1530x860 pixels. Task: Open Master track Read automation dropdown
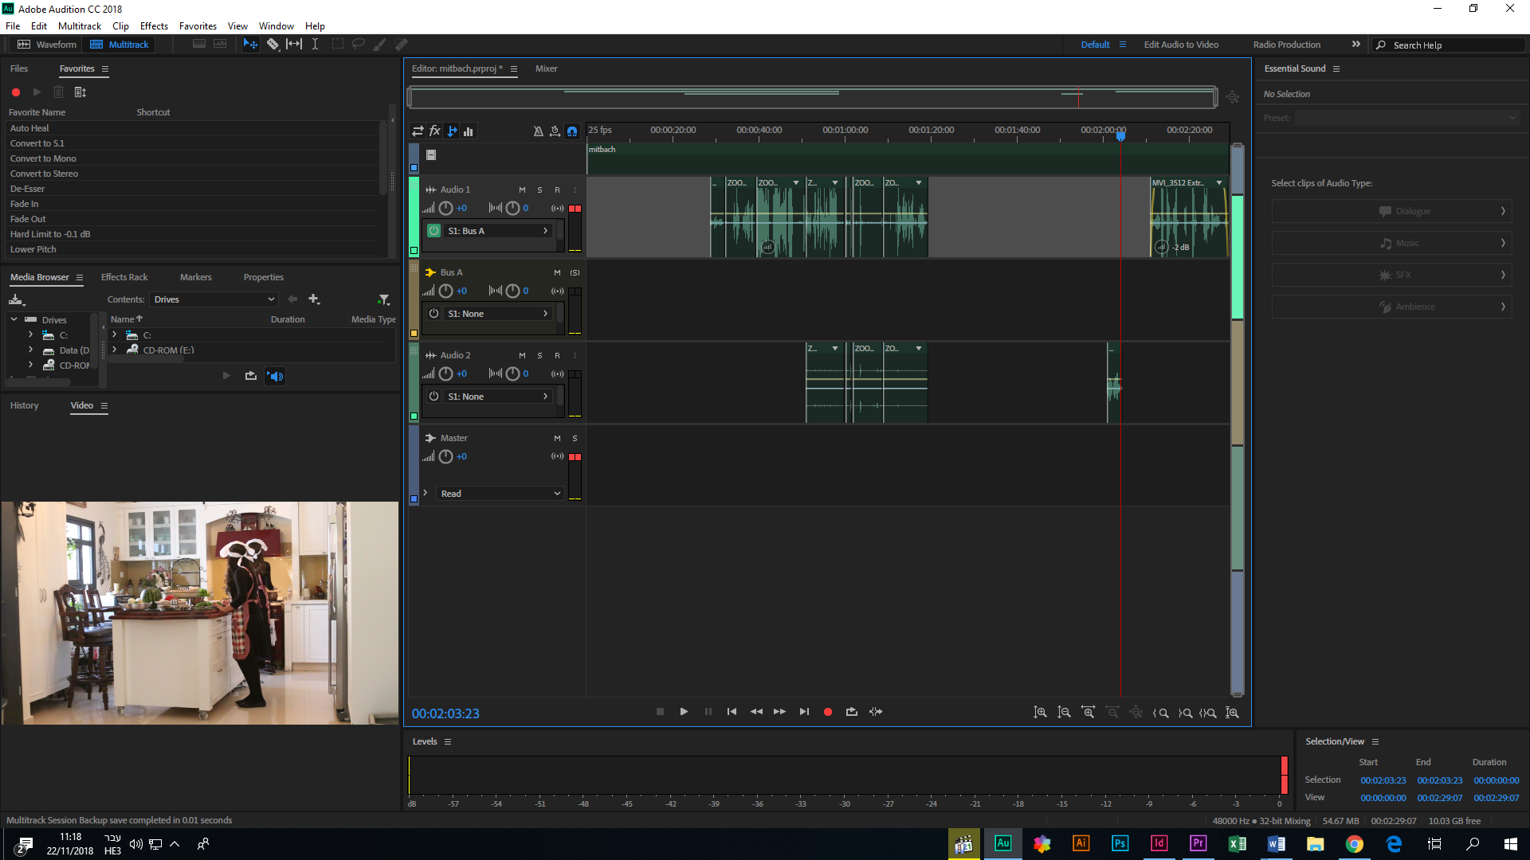click(x=500, y=494)
